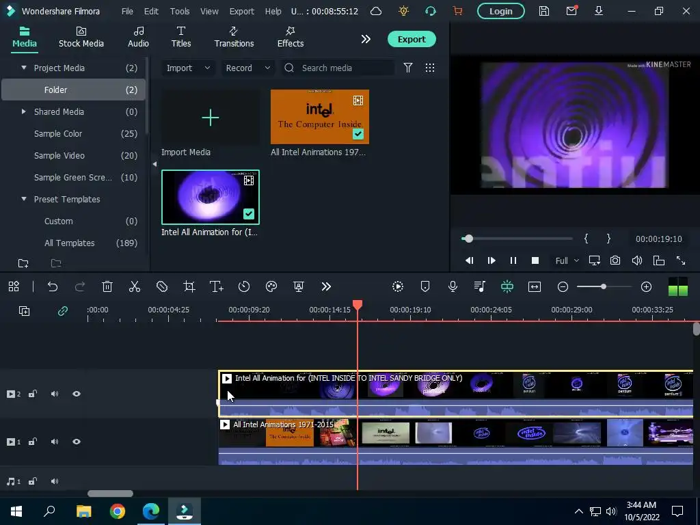
Task: Delete selected clip with trash icon
Action: pyautogui.click(x=107, y=286)
